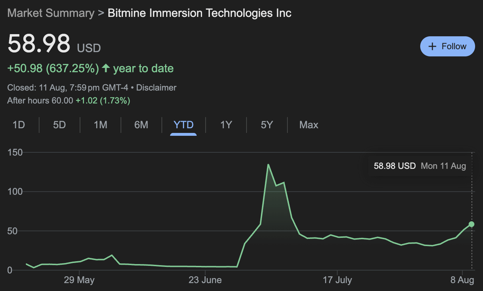Show the 5Y time range
This screenshot has width=483, height=291.
(267, 125)
